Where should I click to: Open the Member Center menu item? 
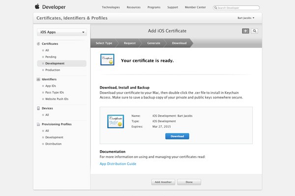coord(195,7)
